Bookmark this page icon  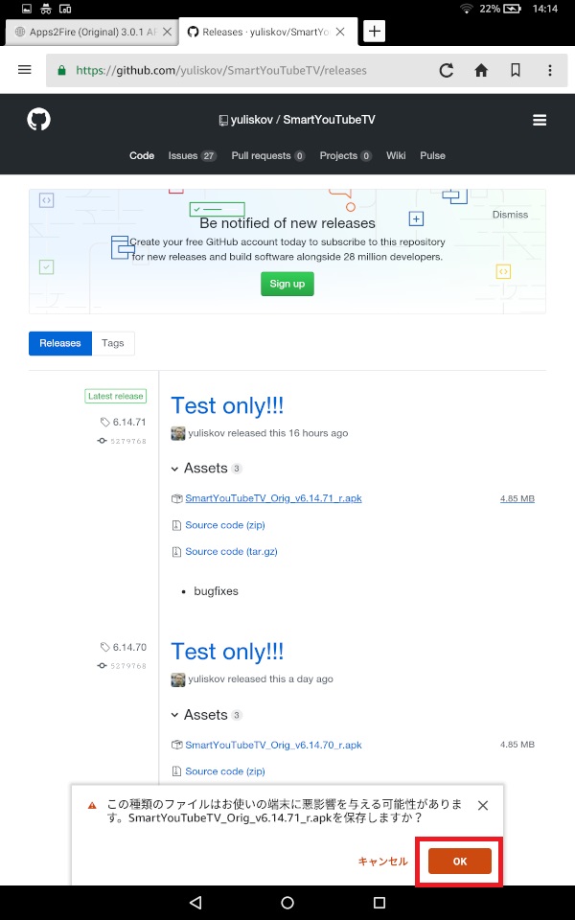(516, 70)
